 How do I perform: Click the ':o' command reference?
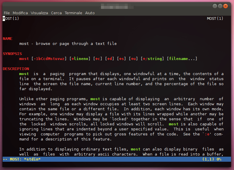[x=207, y=134]
